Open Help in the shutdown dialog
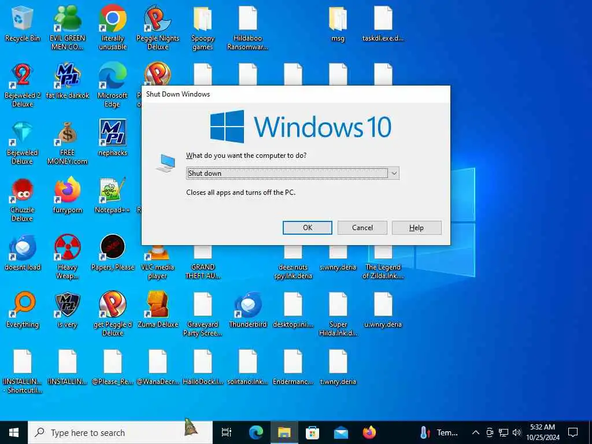The image size is (592, 444). click(416, 228)
